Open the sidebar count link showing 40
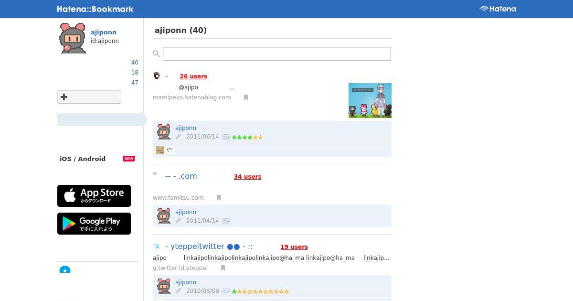The image size is (573, 301). pos(135,63)
